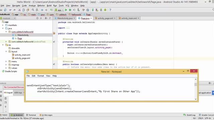Collapse the java folder

click(3, 28)
